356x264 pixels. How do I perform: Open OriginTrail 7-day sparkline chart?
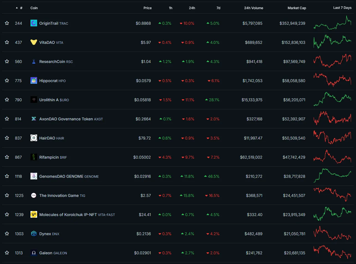click(x=332, y=23)
